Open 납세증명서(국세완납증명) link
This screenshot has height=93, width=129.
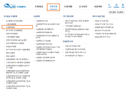[14, 21]
